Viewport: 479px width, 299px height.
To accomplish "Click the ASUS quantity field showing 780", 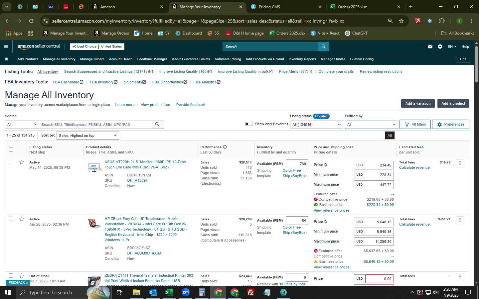I will coord(297,164).
